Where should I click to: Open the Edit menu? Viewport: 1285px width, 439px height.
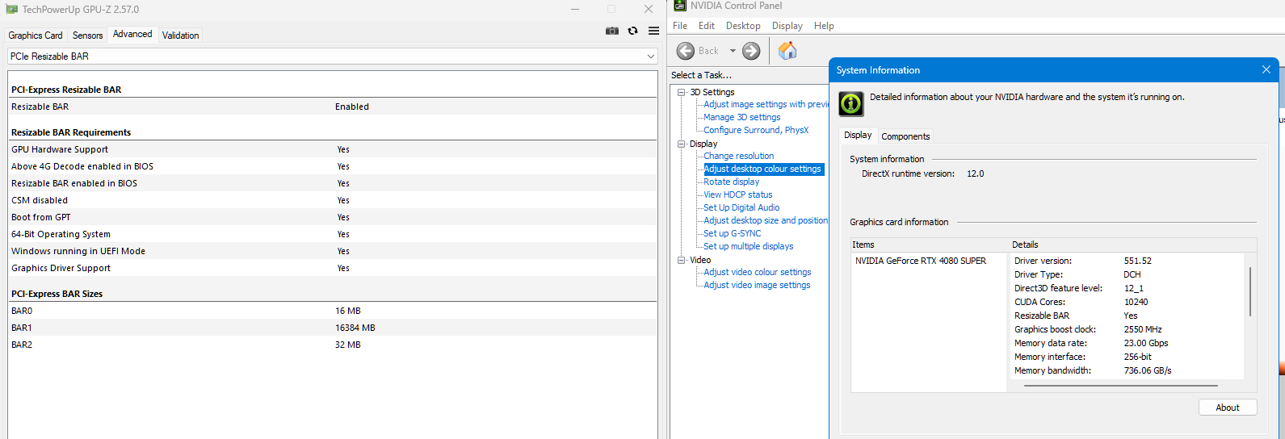click(x=707, y=26)
